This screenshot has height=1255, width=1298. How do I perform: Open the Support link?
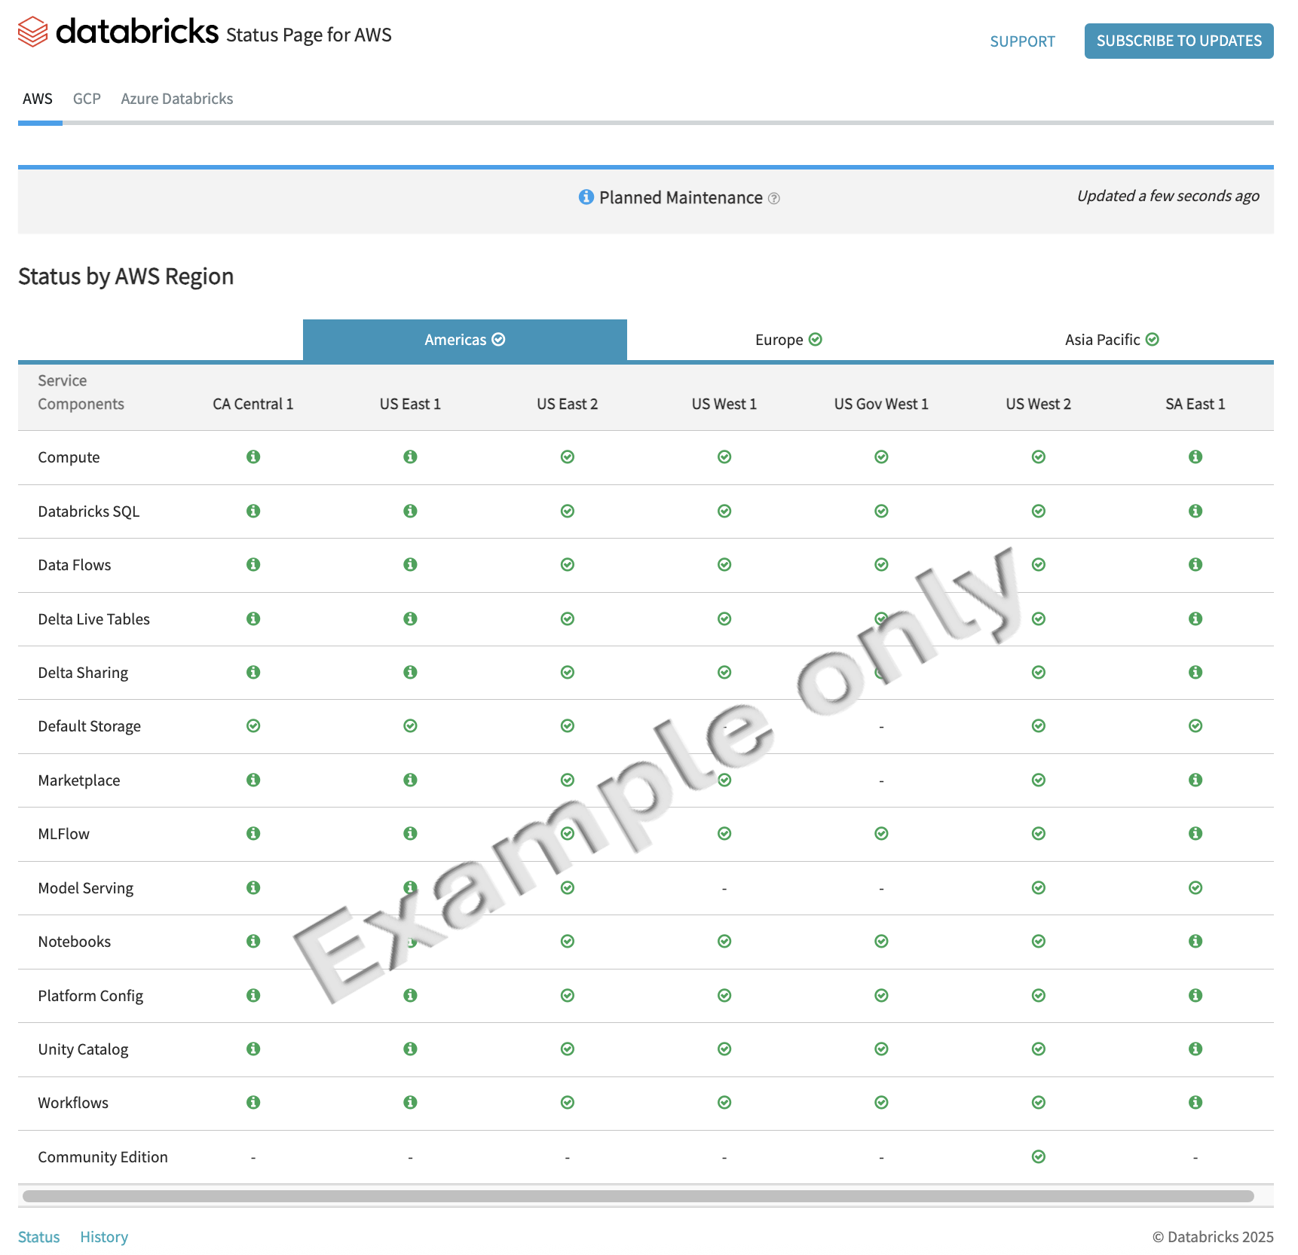pos(1022,41)
